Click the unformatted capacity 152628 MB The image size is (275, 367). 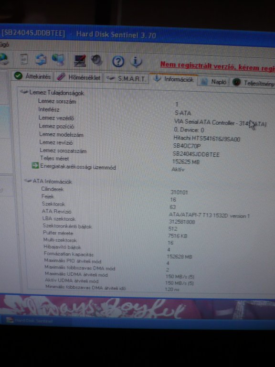pyautogui.click(x=180, y=257)
